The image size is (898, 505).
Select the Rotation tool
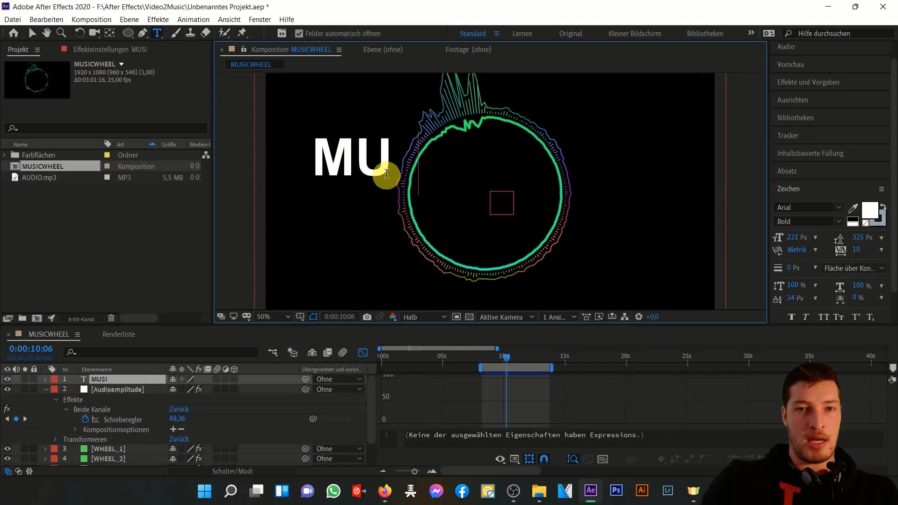(80, 33)
